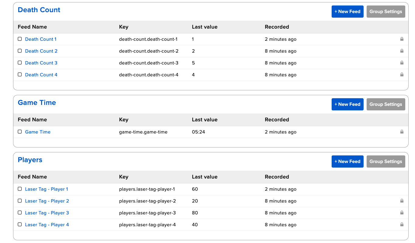Click lock icon for Laser Tag Player 2
Image resolution: width=415 pixels, height=243 pixels.
pyautogui.click(x=402, y=201)
